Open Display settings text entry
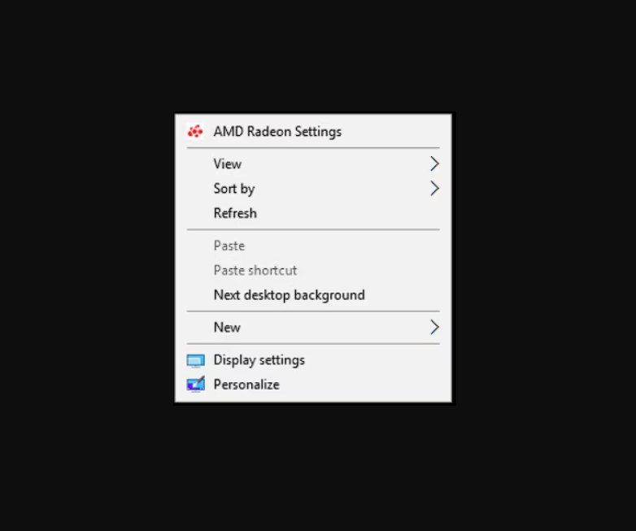This screenshot has width=636, height=531. [259, 360]
